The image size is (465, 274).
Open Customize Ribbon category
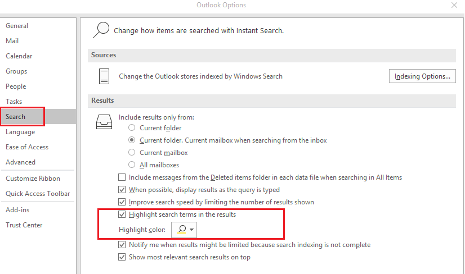coord(33,179)
